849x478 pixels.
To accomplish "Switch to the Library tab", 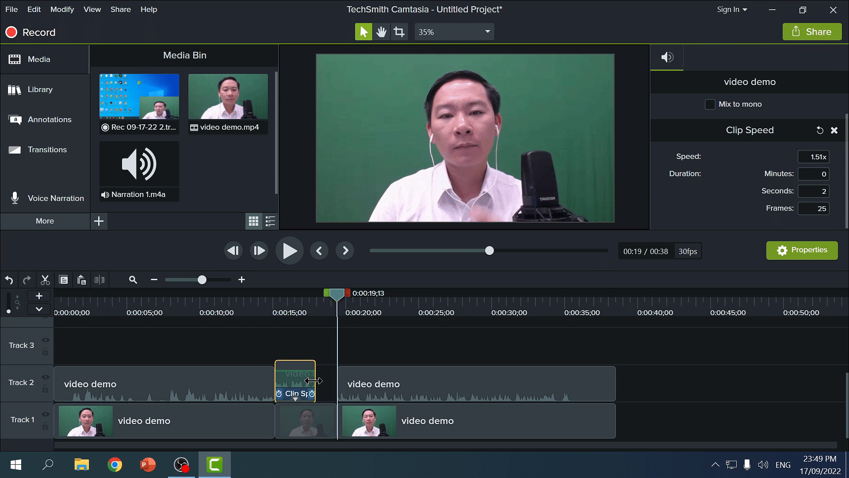I will [x=45, y=89].
